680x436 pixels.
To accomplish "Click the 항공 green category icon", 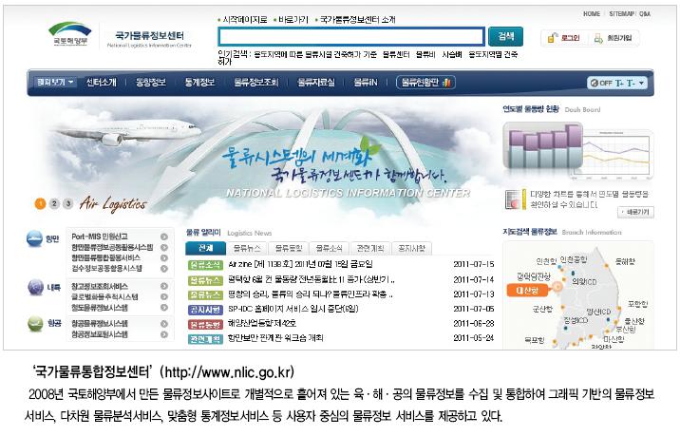I will coord(35,323).
